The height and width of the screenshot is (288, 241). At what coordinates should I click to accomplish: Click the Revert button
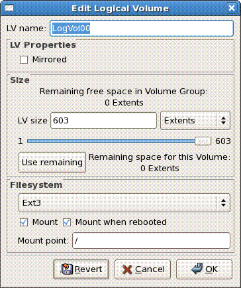pyautogui.click(x=81, y=269)
